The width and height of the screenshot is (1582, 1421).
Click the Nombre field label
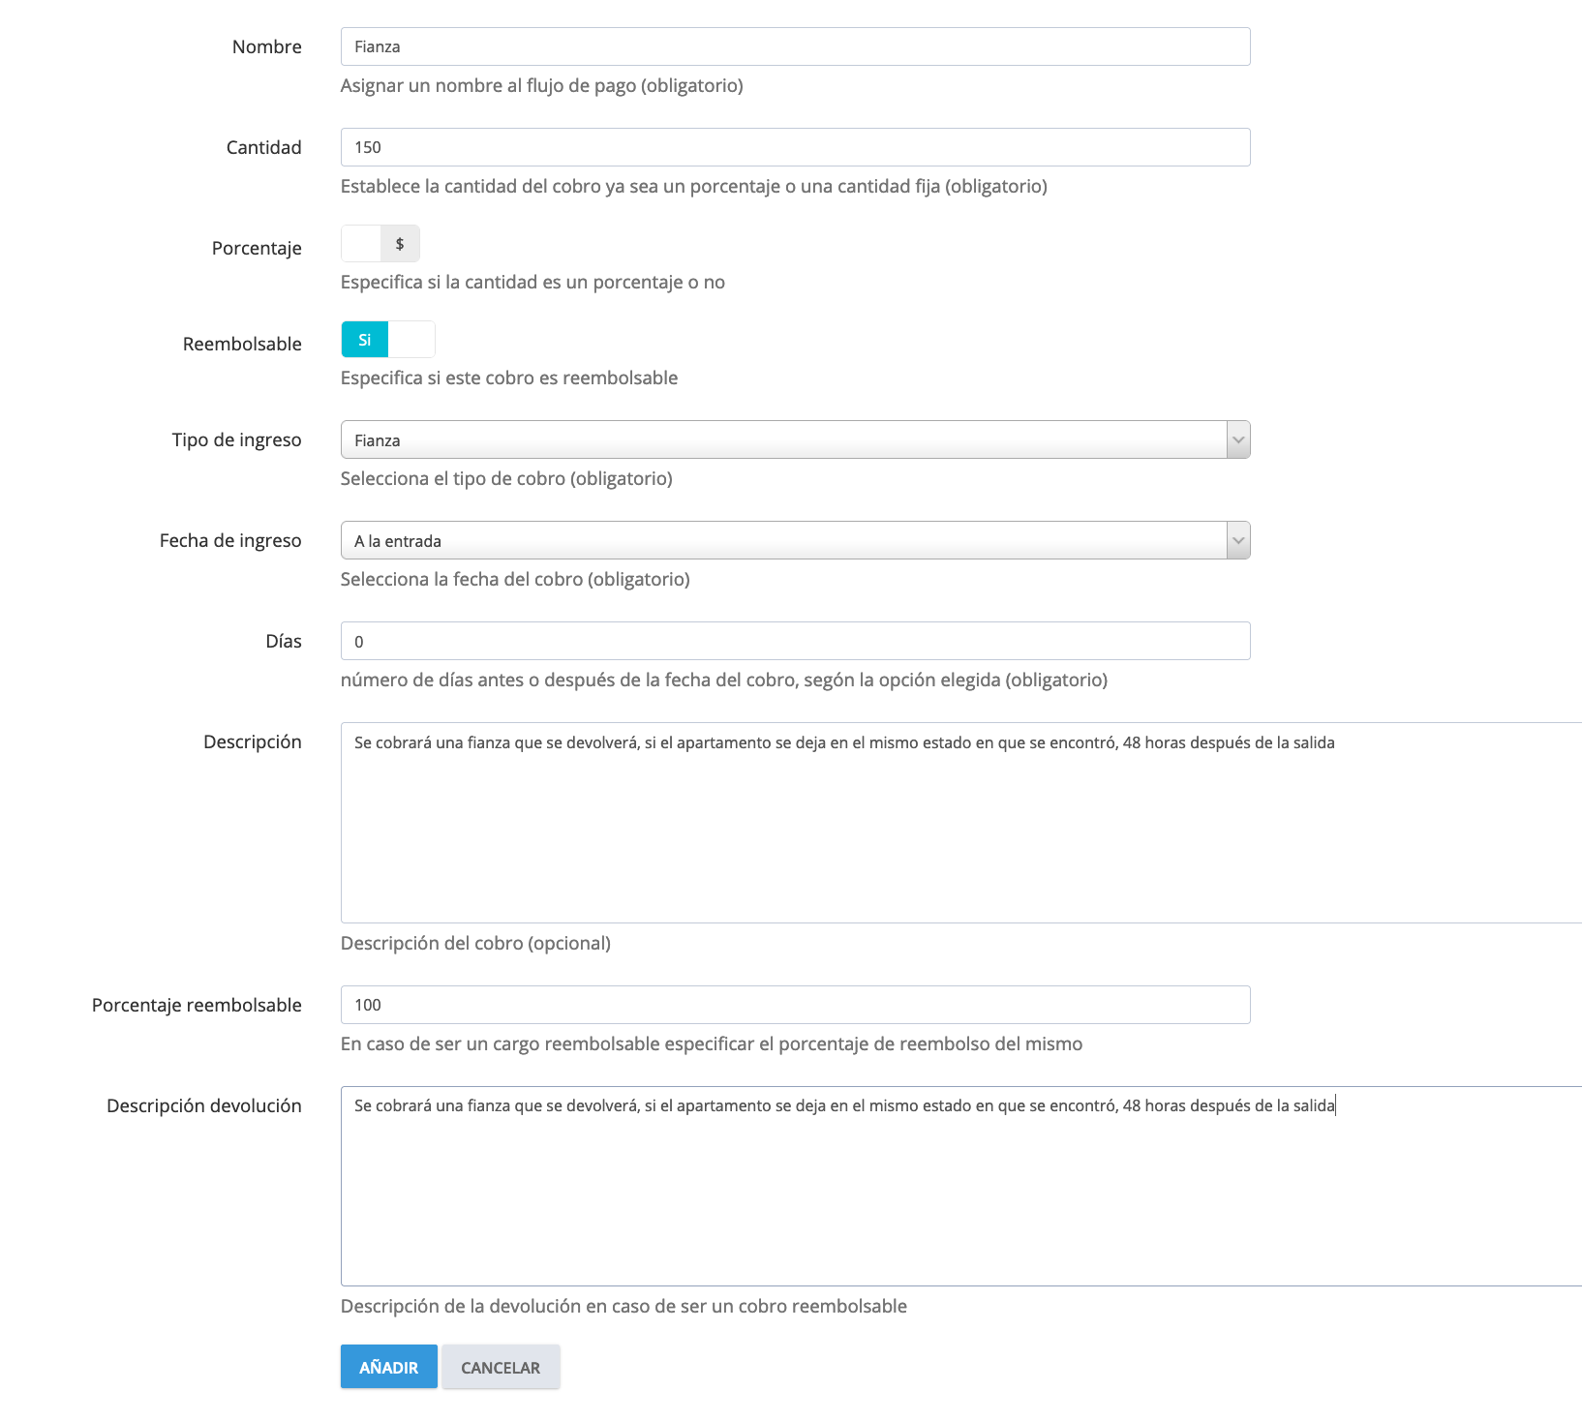tap(266, 47)
